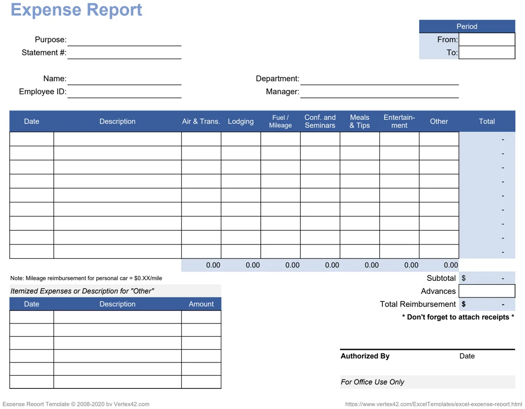This screenshot has height=409, width=525.
Task: Click the Purpose label
Action: click(x=51, y=40)
